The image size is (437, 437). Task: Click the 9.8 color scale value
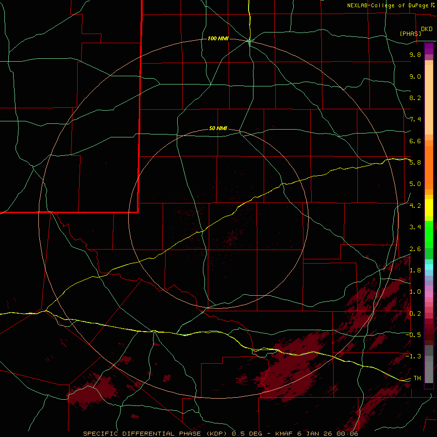(x=415, y=54)
